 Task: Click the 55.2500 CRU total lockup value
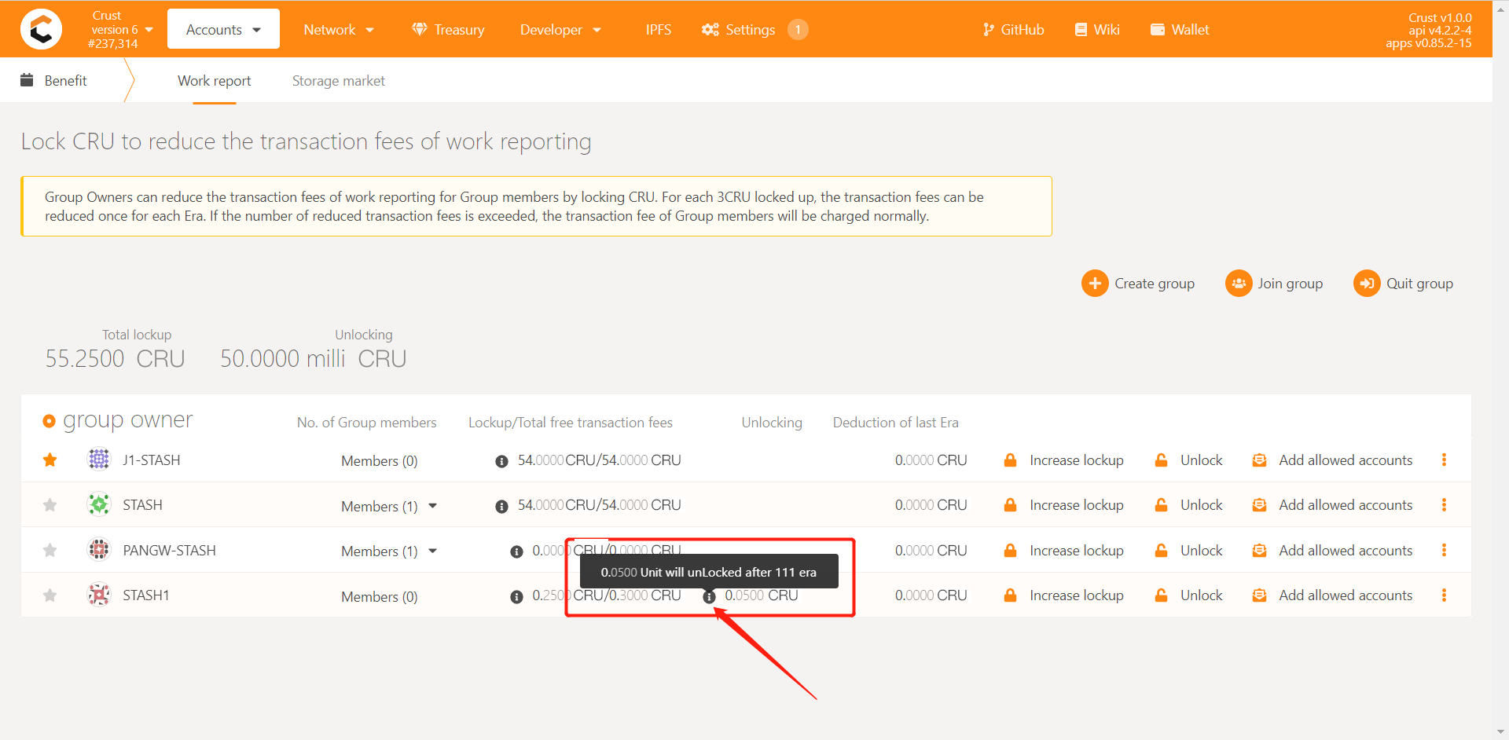tap(115, 358)
